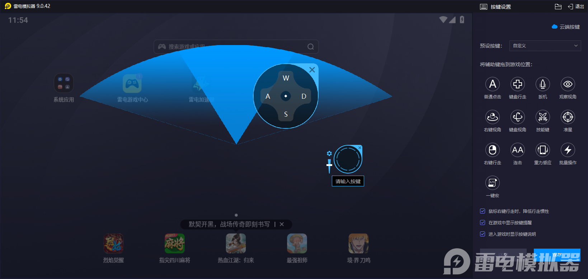Click the S key on the D-pad
Viewport: 588px width, 279px height.
[x=286, y=114]
